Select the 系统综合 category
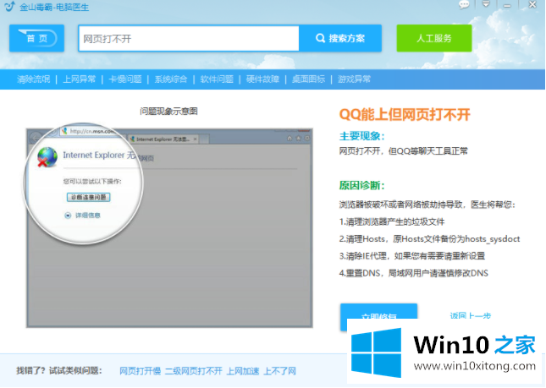Viewport: 546px width, 388px height. (x=171, y=79)
